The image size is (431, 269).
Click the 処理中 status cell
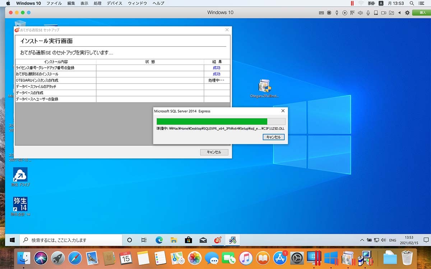tap(217, 80)
